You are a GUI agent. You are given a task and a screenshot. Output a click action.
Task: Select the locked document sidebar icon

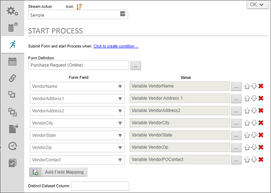point(13,129)
